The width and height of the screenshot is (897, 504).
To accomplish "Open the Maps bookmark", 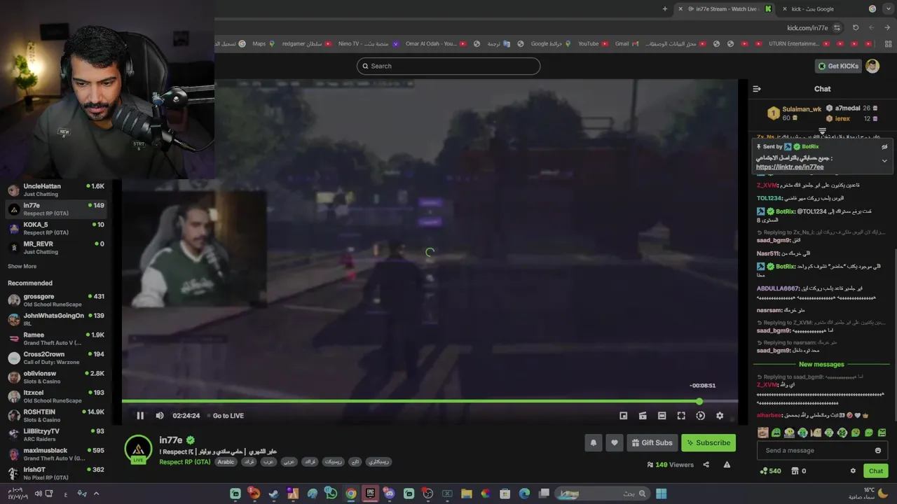I will coord(263,44).
